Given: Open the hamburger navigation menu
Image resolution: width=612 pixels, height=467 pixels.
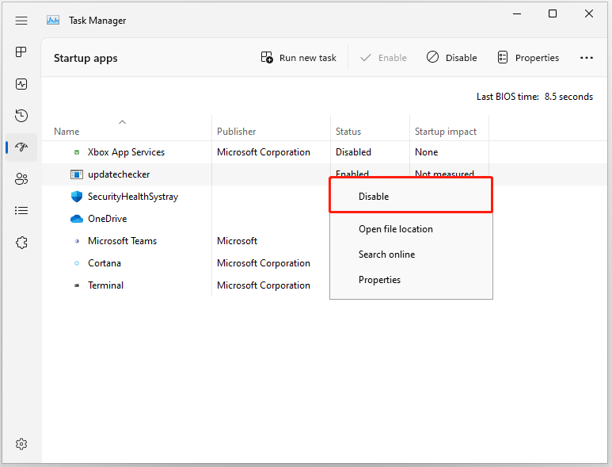Looking at the screenshot, I should (21, 21).
